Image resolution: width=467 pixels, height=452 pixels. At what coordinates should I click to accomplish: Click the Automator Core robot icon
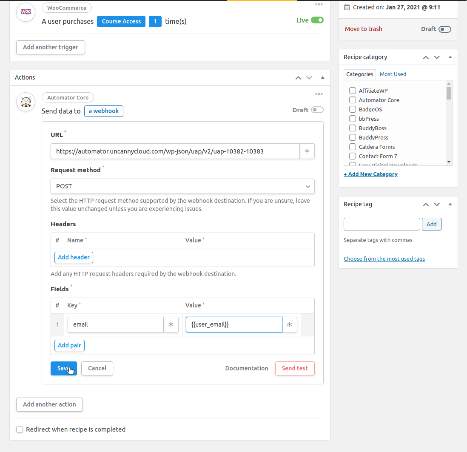click(x=26, y=102)
